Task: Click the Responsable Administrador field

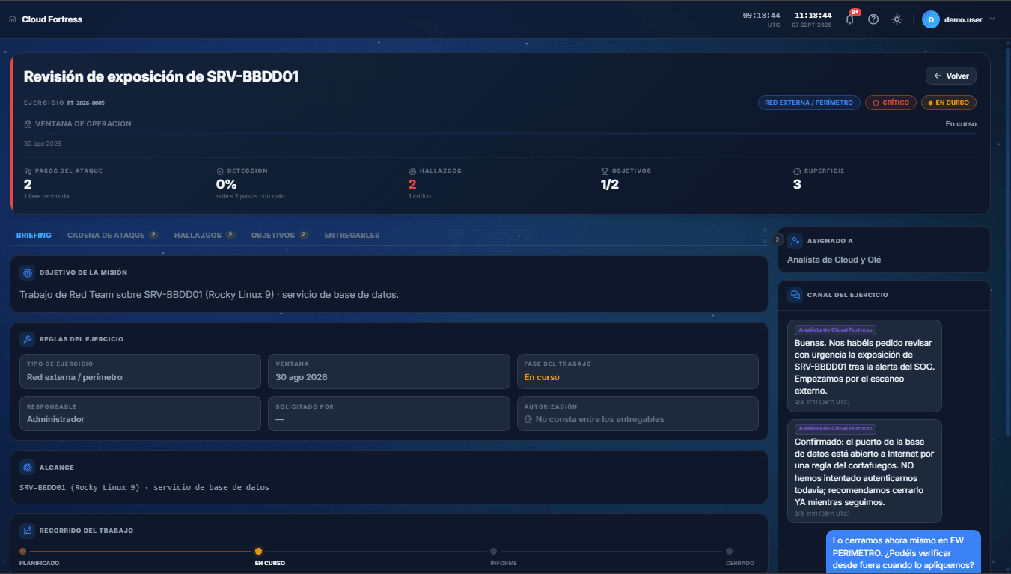Action: [140, 413]
